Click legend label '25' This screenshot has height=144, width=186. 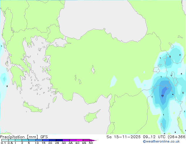point(57,143)
